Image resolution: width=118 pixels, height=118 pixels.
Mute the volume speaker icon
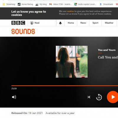pyautogui.click(x=14, y=97)
